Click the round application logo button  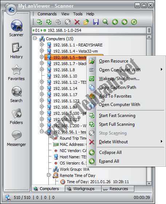[x=11, y=10]
